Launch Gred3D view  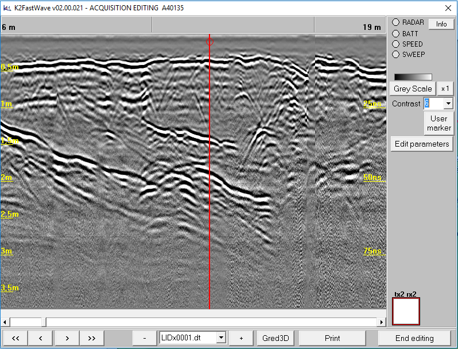pos(275,338)
